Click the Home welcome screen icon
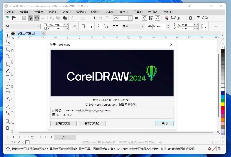The image size is (231, 157). (x=13, y=33)
